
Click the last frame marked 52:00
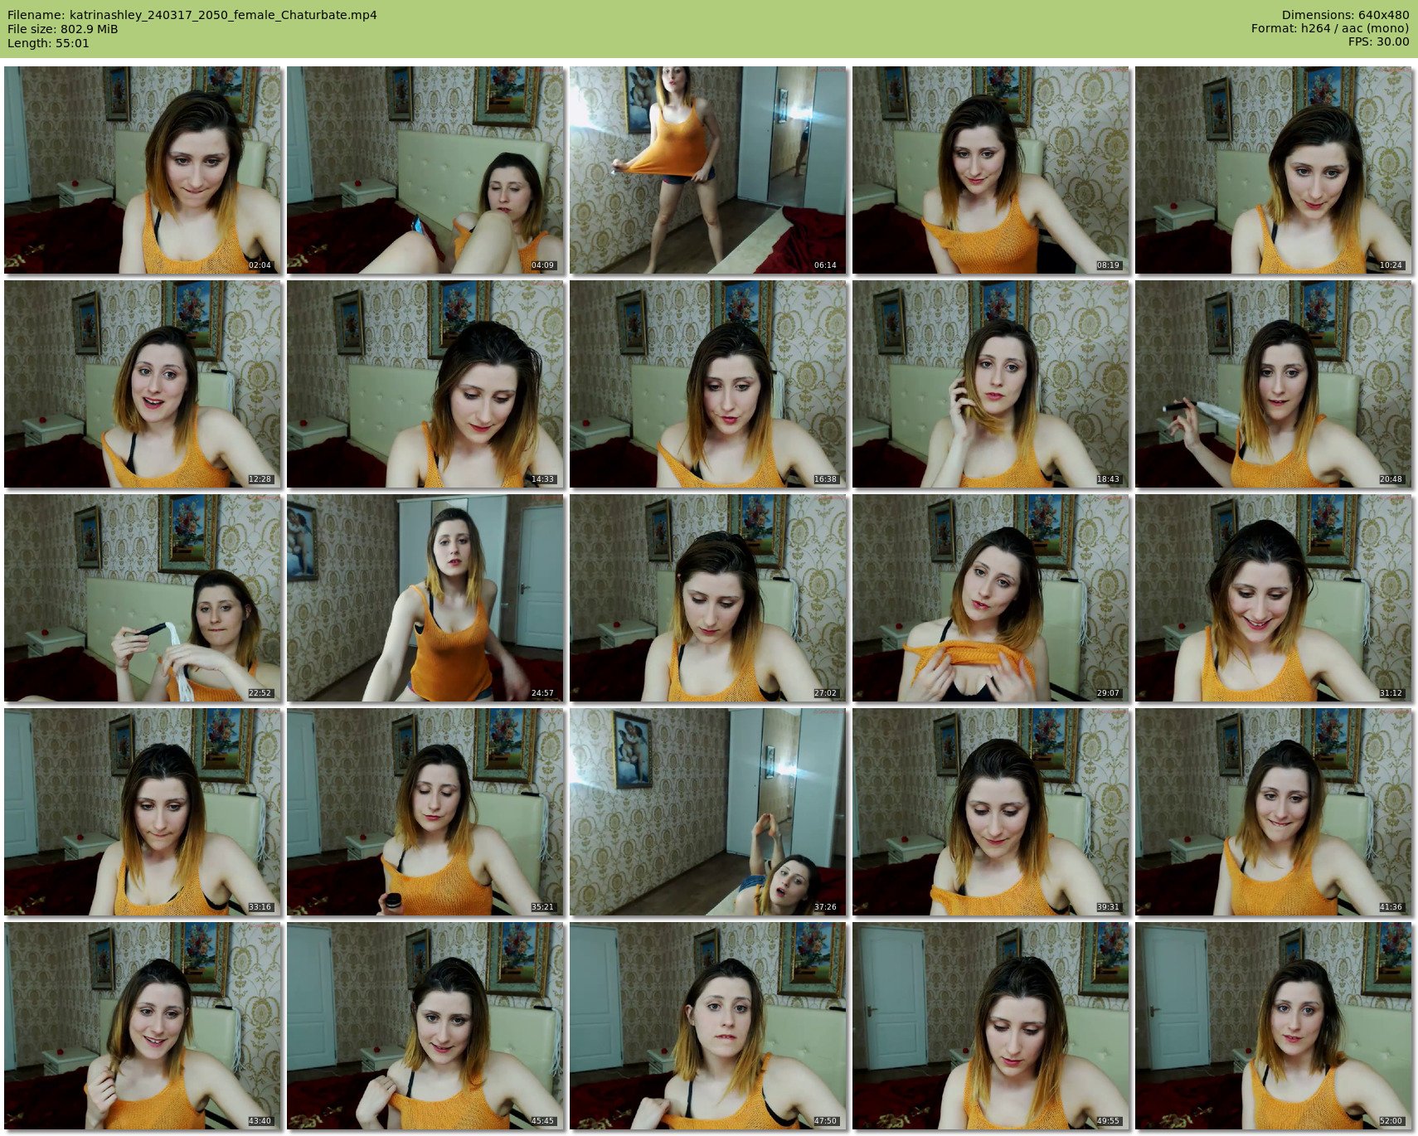click(1273, 1026)
